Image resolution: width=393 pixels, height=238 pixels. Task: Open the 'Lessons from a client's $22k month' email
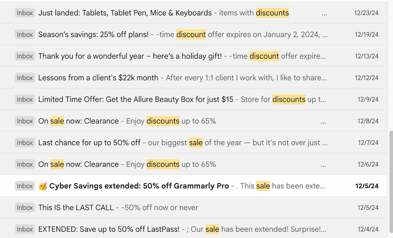click(x=98, y=78)
